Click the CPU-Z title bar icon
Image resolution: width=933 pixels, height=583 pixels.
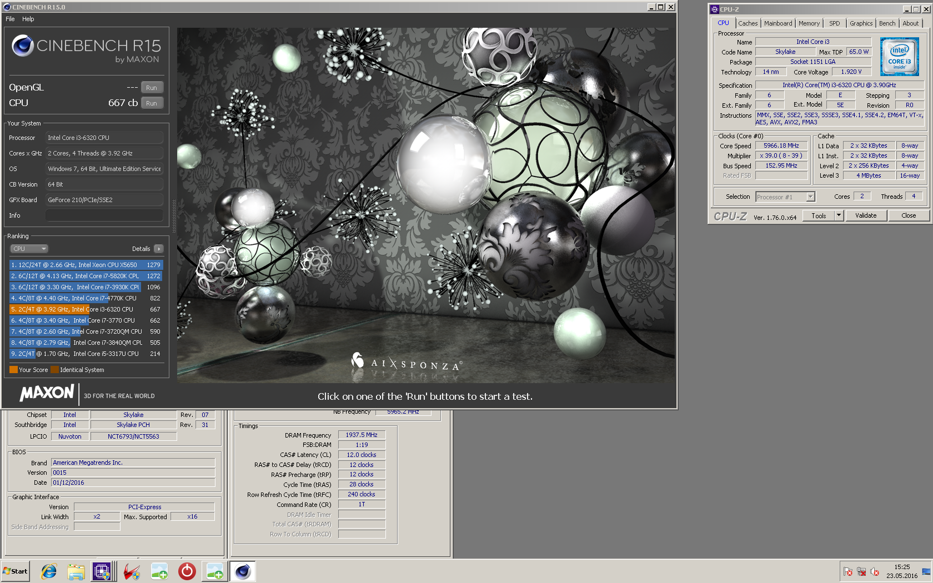click(715, 9)
